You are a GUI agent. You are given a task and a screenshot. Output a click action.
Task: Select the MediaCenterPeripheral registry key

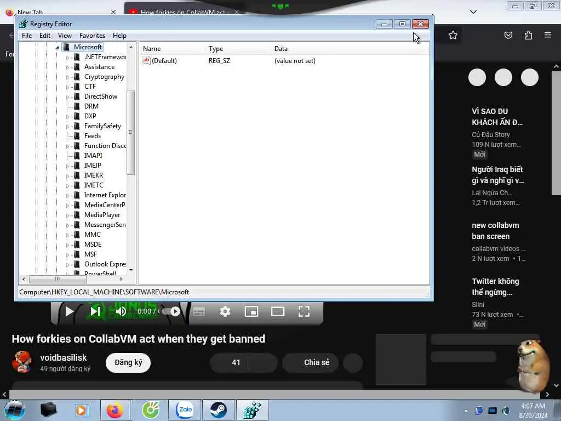point(105,205)
